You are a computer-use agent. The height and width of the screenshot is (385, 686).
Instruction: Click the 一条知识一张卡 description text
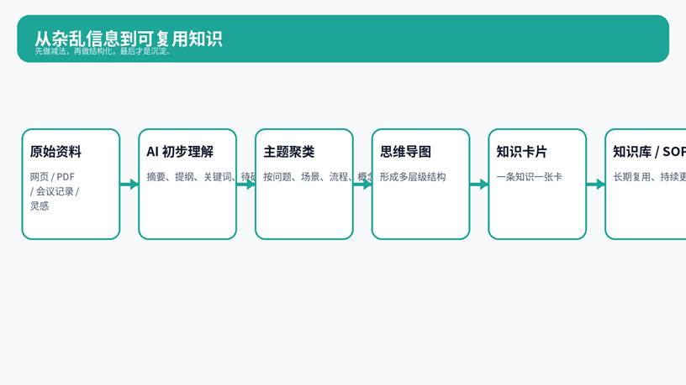pyautogui.click(x=529, y=177)
